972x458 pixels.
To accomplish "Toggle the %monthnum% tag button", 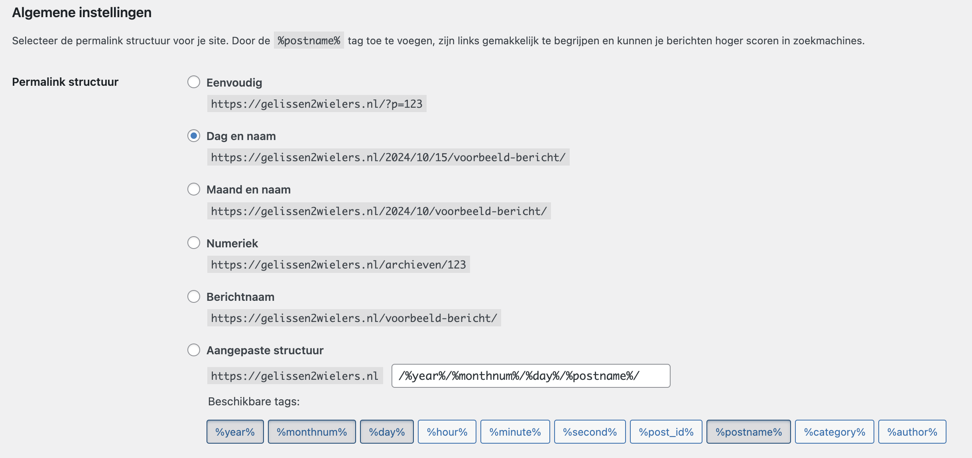I will [312, 432].
